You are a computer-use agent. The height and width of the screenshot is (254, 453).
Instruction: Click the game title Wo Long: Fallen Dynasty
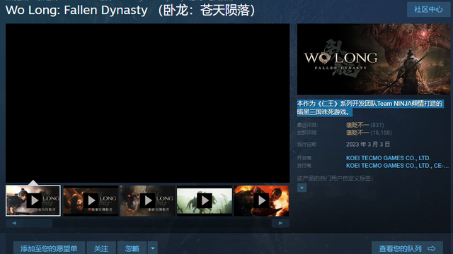pos(131,11)
